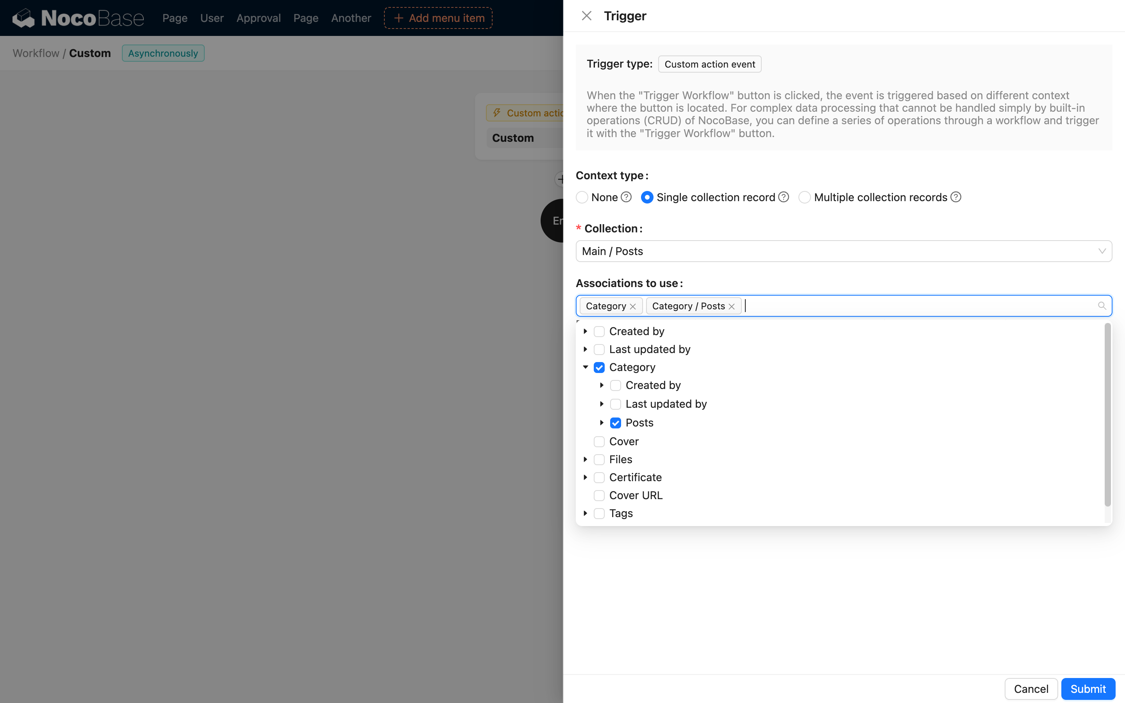Screen dimensions: 1125x703
Task: Expand the Created by tree node
Action: (x=585, y=331)
